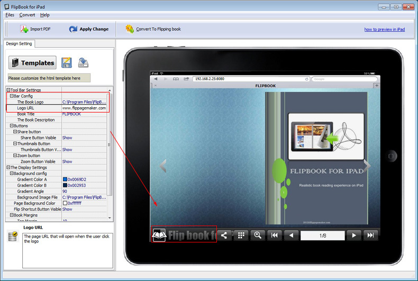
Task: Click the Share Button Visible Show value
Action: 67,137
